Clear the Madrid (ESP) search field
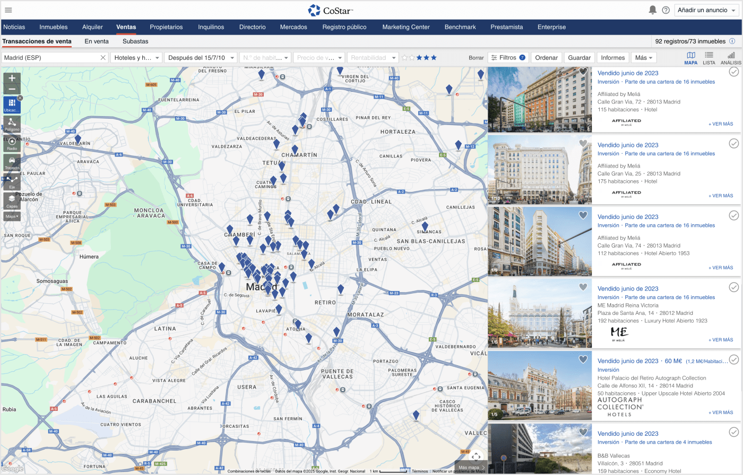Screen dimensions: 743x475 pyautogui.click(x=103, y=58)
